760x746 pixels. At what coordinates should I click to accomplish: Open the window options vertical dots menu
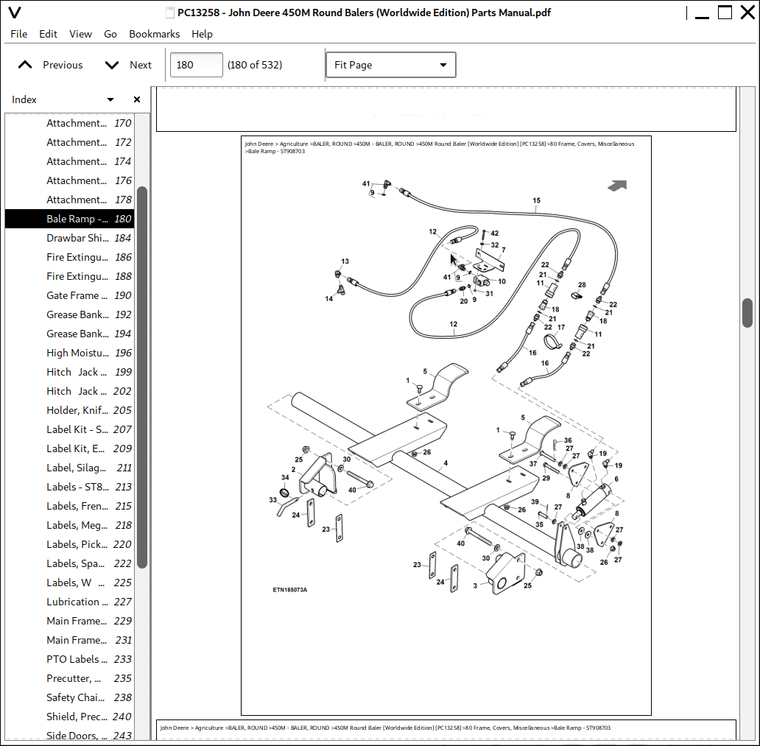click(686, 13)
